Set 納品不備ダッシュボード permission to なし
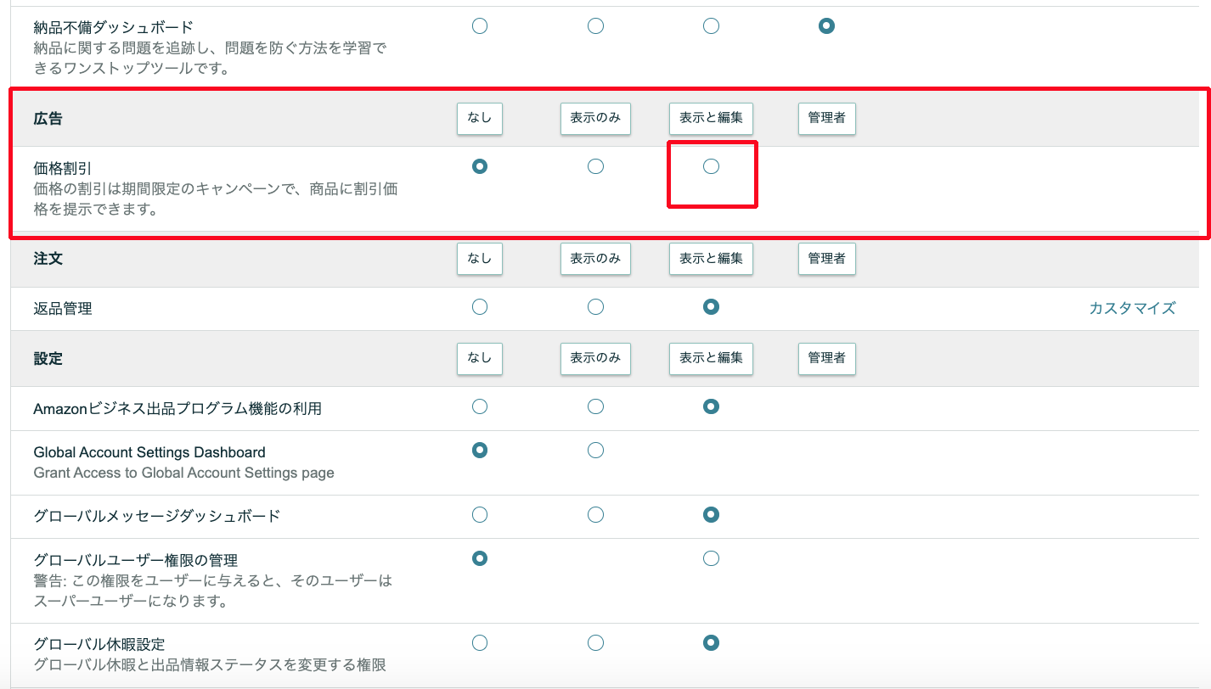1211x689 pixels. (x=480, y=26)
